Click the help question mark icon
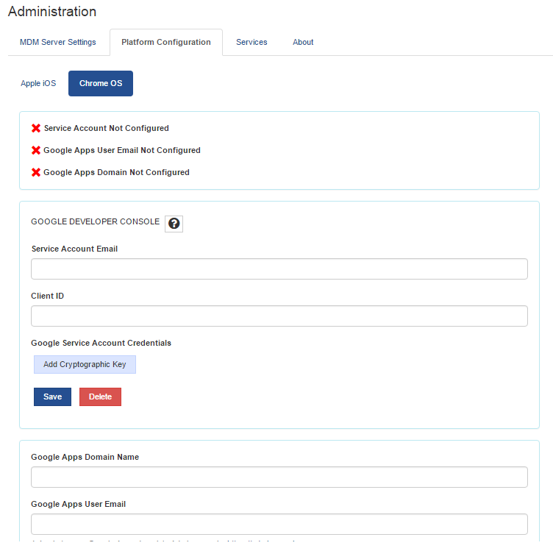 [x=174, y=224]
